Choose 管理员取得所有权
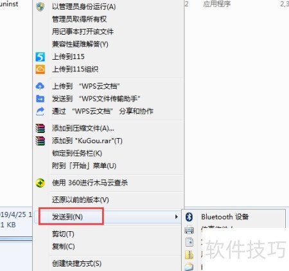Image resolution: width=289 pixels, height=271 pixels. click(79, 19)
